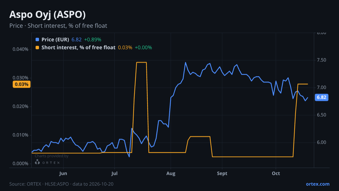
Task: Open the ortex.com link
Action: 318,184
